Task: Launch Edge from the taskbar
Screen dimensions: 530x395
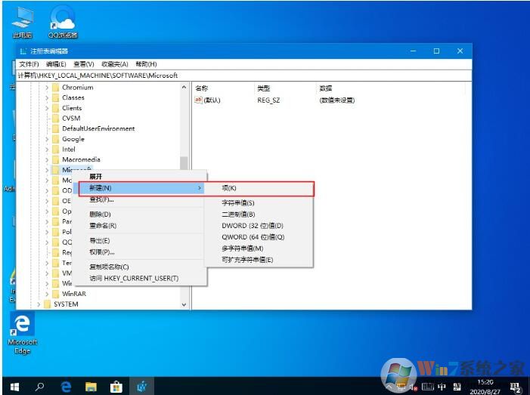Action: coord(66,387)
